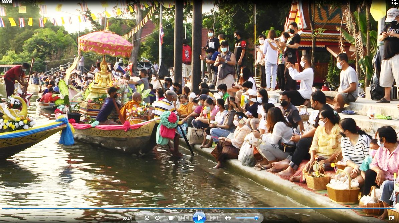This screenshot has width=399, height=223.
Task: Go to the previous track
Action: 185,218
